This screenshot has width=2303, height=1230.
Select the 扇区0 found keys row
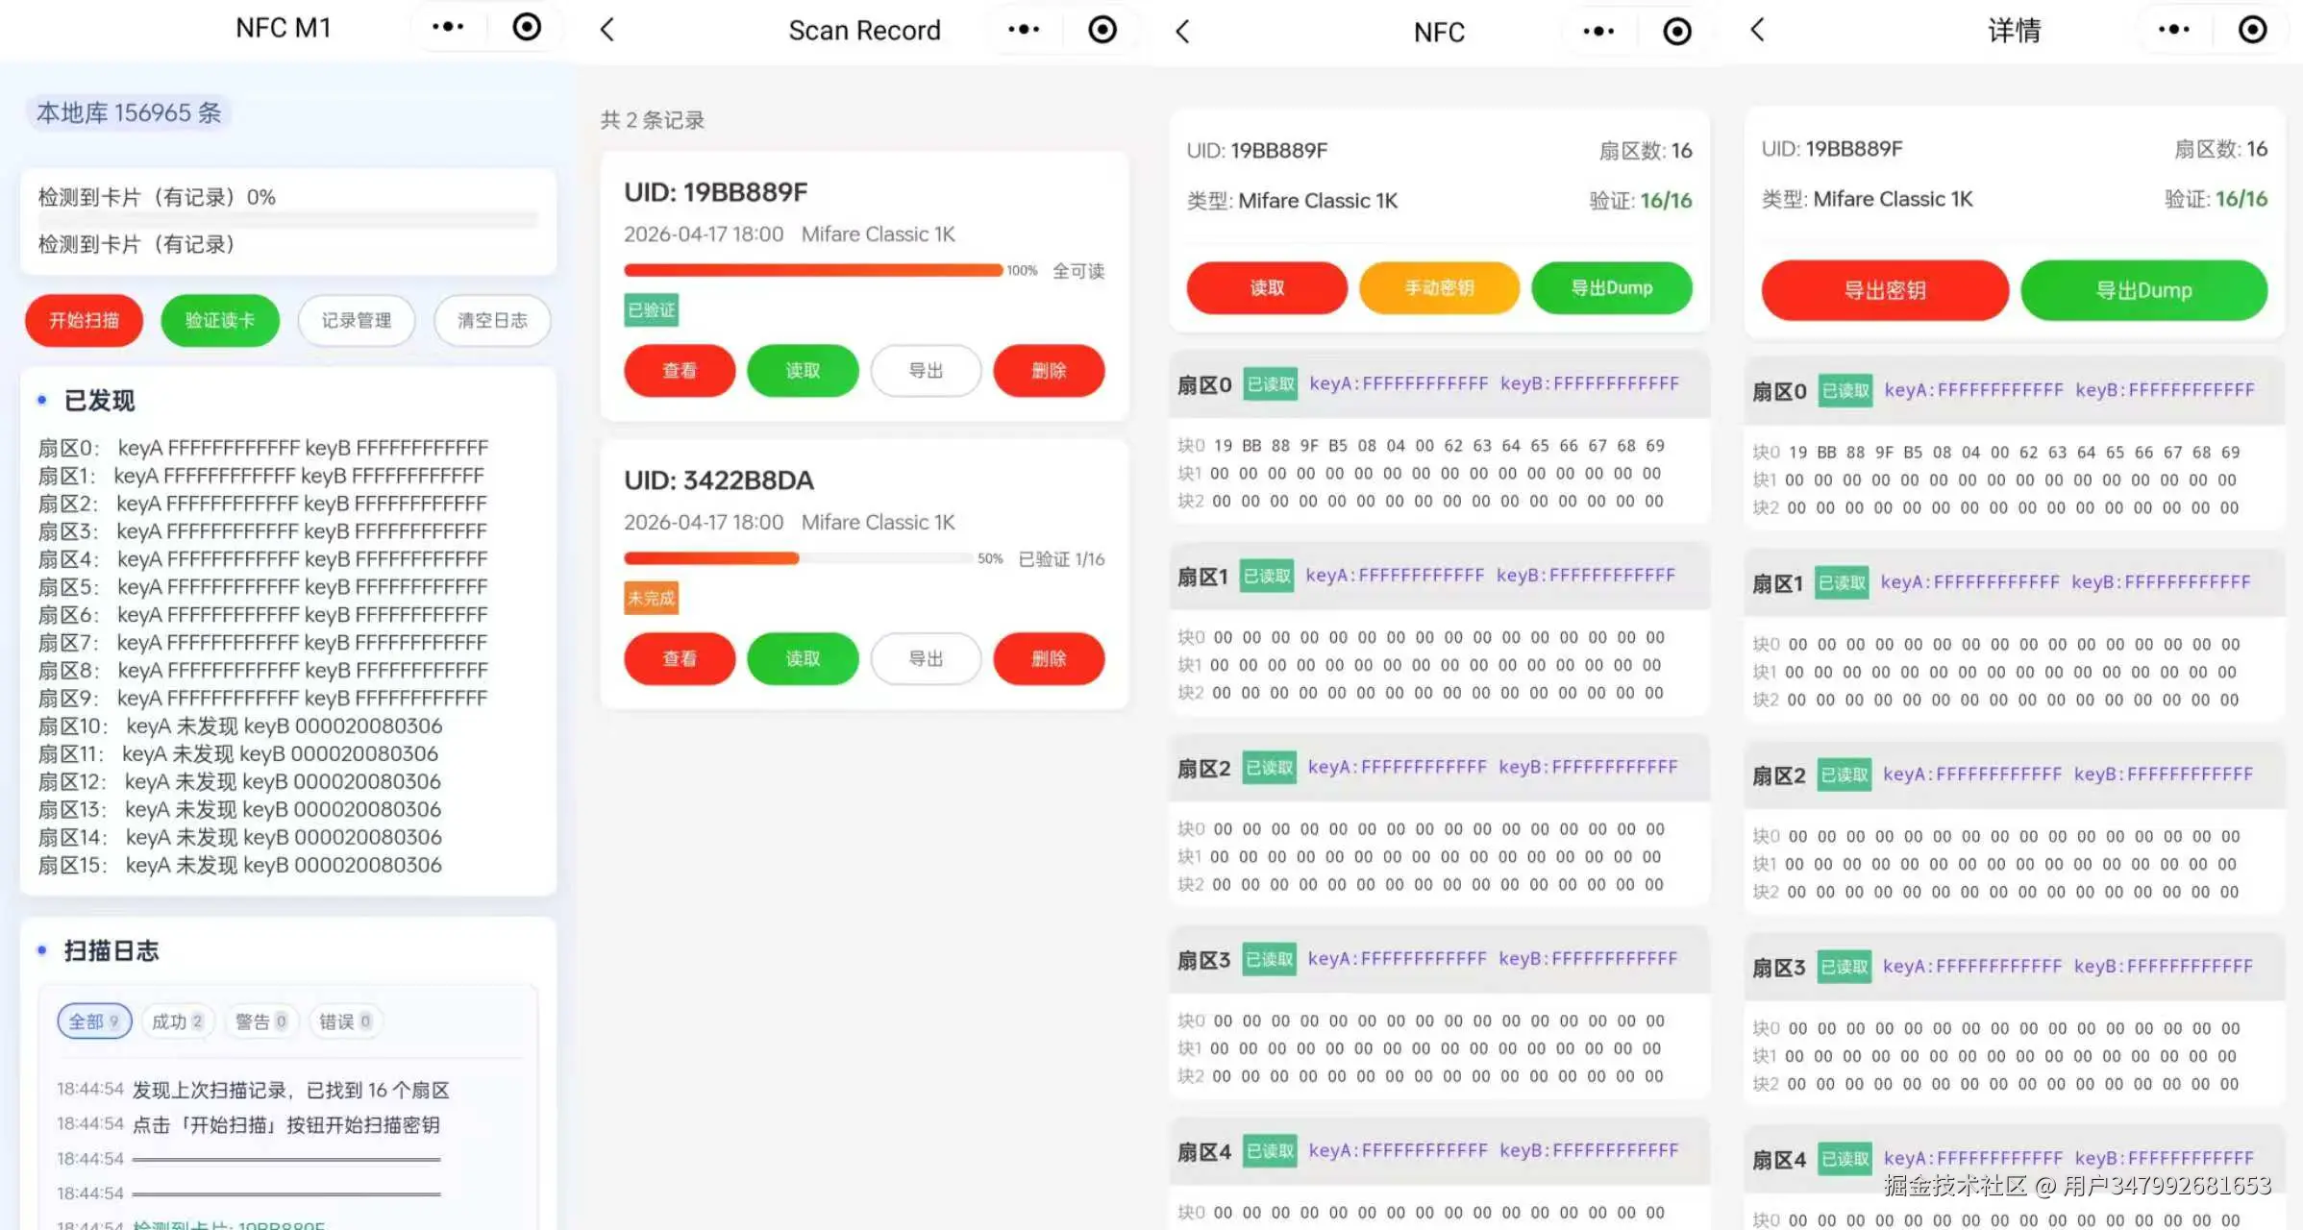click(263, 448)
